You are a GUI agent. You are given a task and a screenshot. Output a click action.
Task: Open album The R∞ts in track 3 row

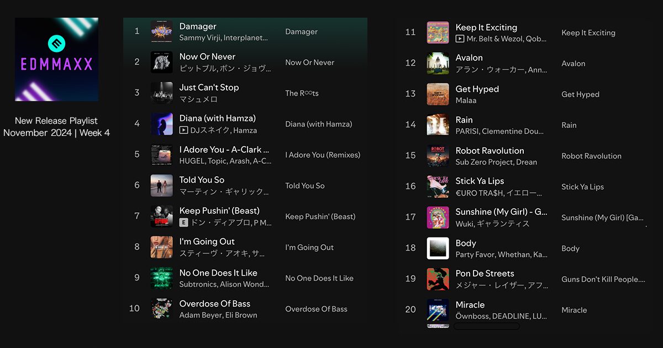(302, 93)
